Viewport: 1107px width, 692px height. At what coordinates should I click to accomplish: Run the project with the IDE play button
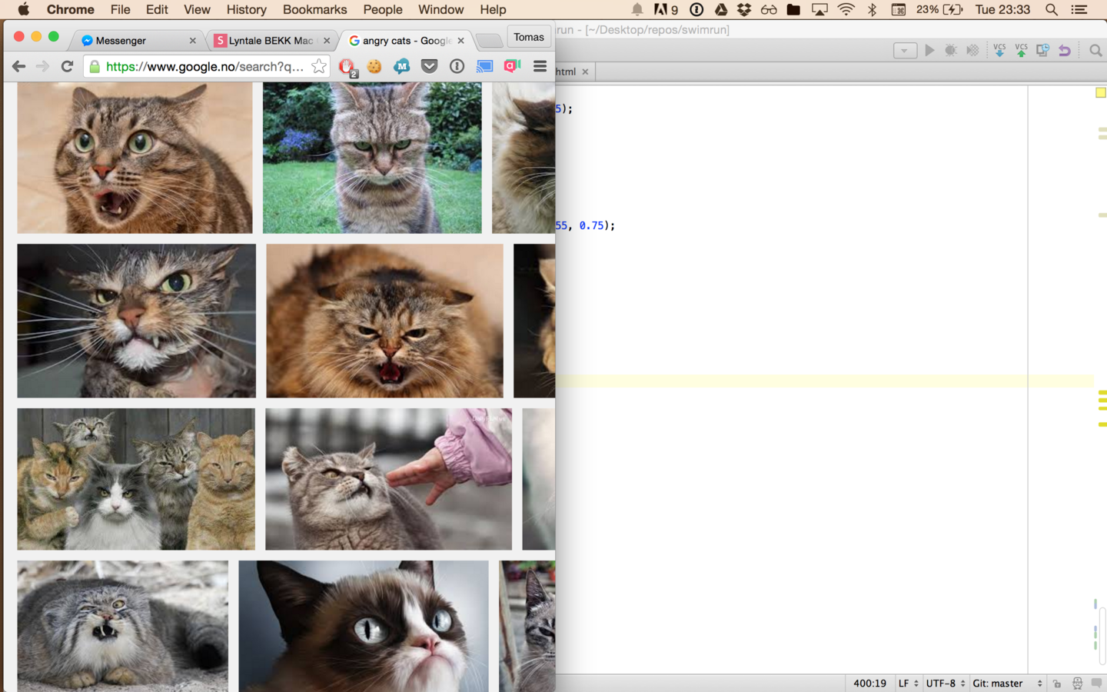[929, 50]
